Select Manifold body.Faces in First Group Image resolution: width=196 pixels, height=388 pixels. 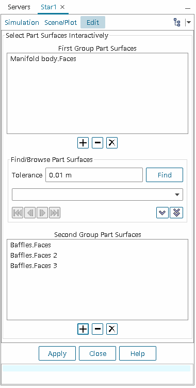[x=43, y=59]
